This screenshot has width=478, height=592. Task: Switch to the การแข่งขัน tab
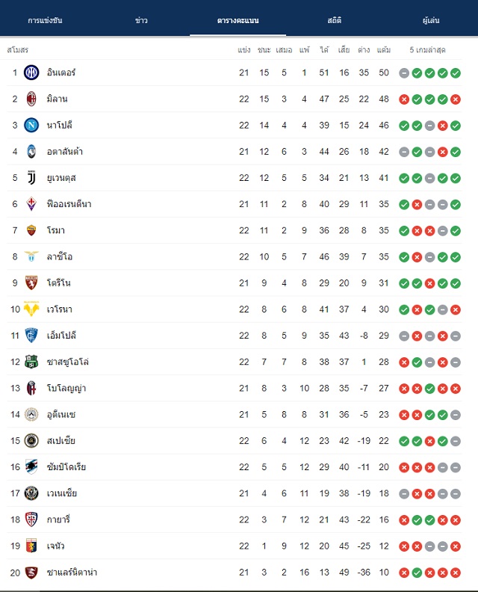(x=45, y=20)
